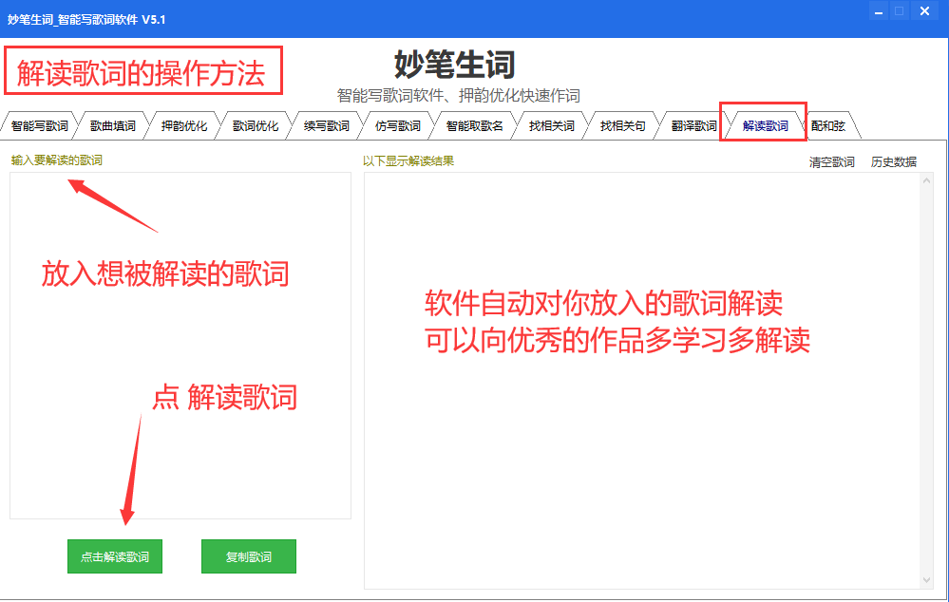949x602 pixels.
Task: Select the 押韵优化 tab
Action: (x=184, y=126)
